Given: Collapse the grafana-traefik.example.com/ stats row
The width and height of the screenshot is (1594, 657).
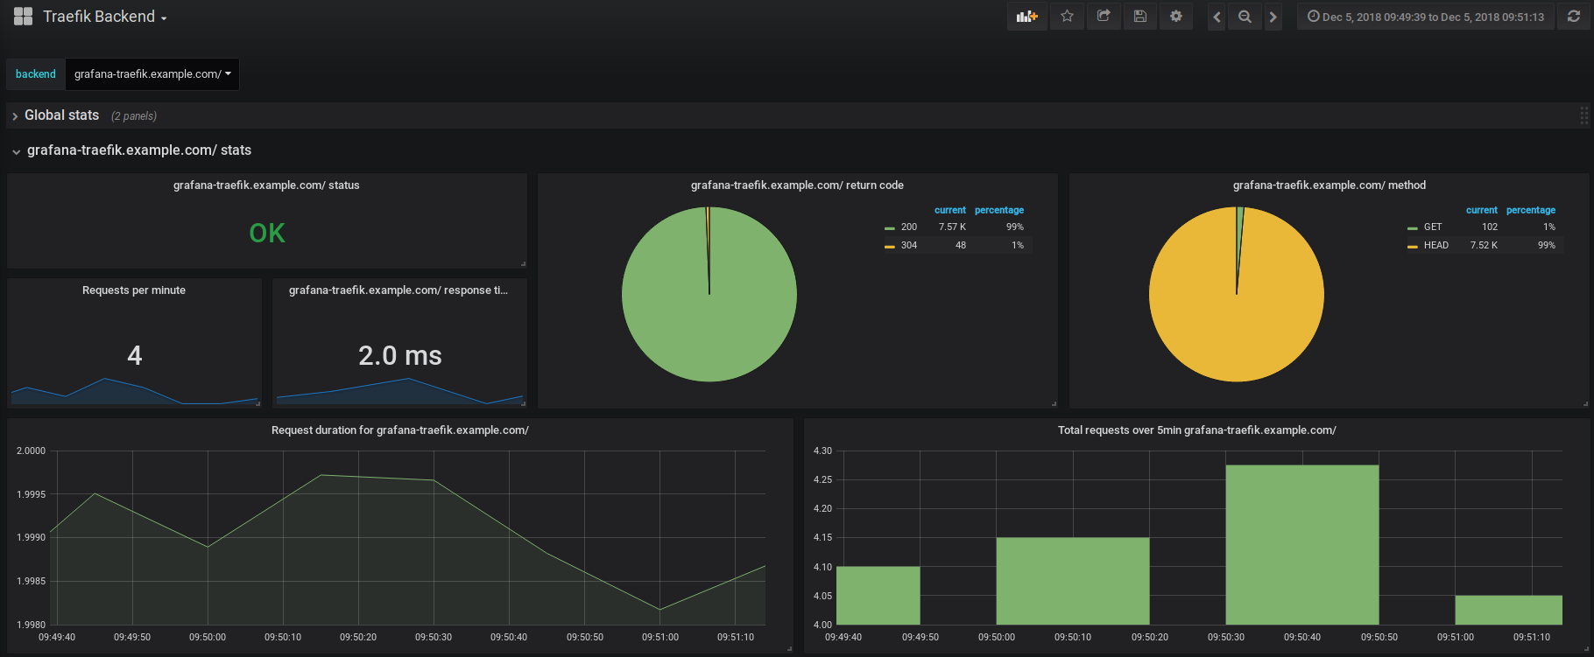Looking at the screenshot, I should 138,150.
